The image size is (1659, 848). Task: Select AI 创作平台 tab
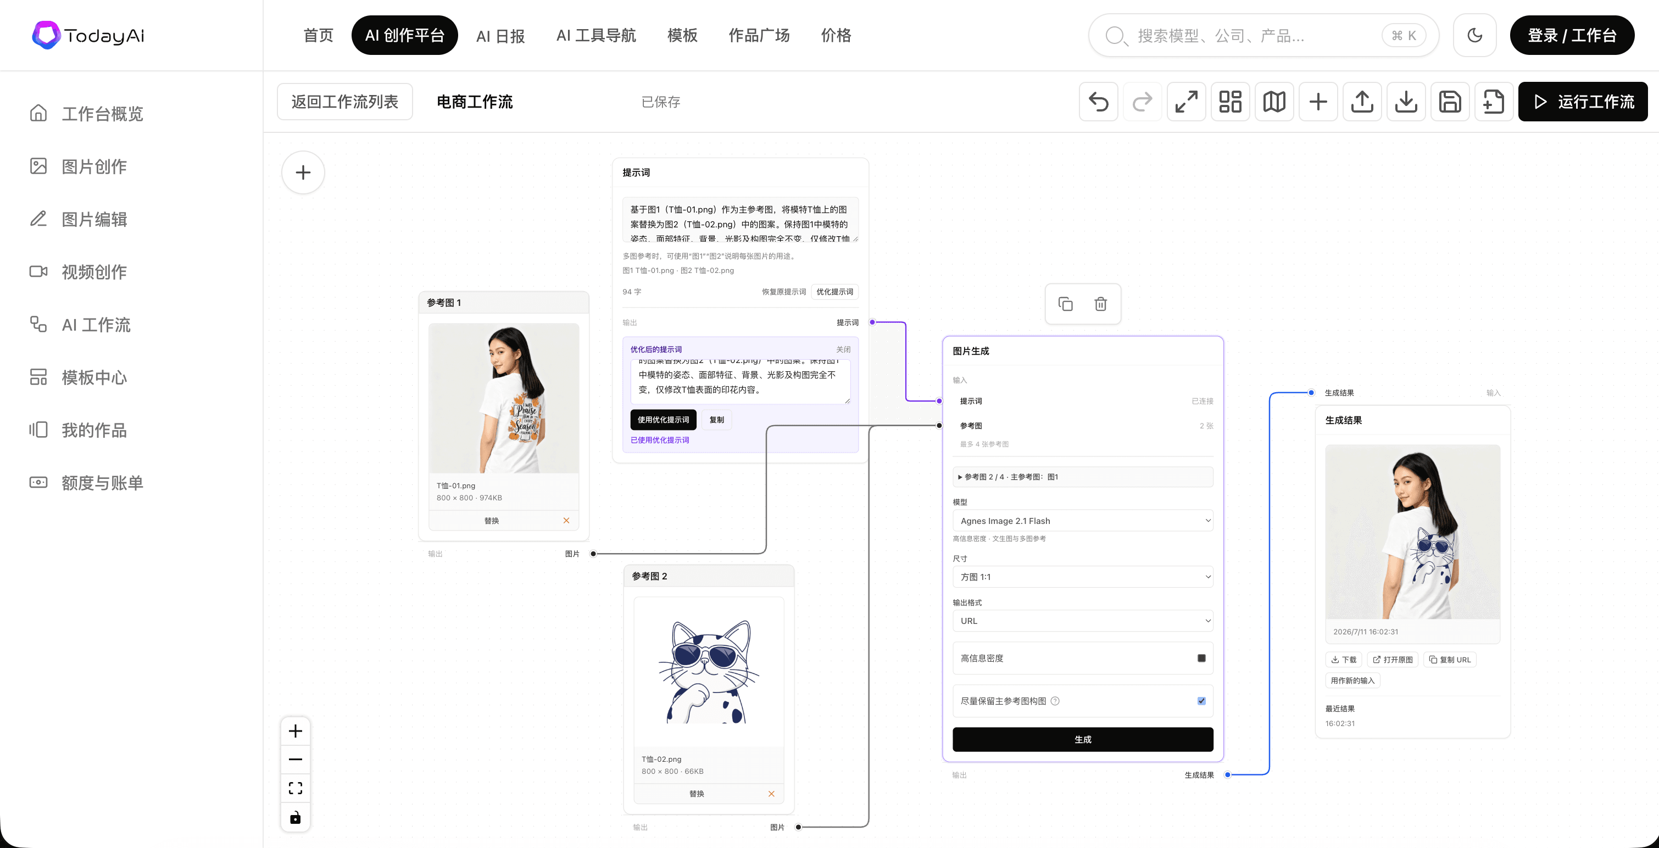coord(404,35)
